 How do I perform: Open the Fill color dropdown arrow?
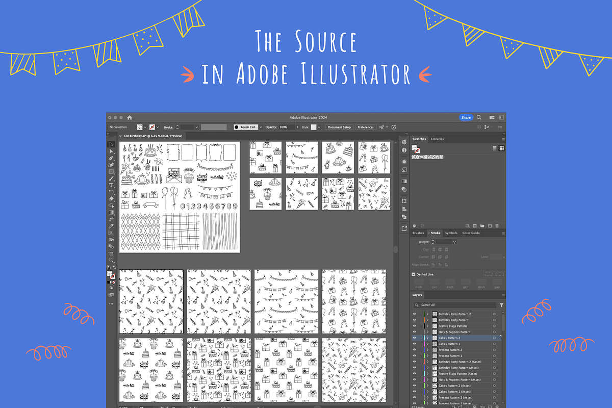click(x=145, y=127)
